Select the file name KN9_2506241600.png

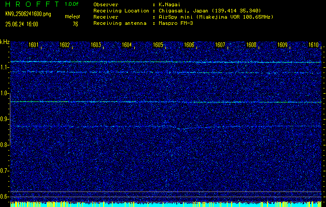click(x=28, y=14)
